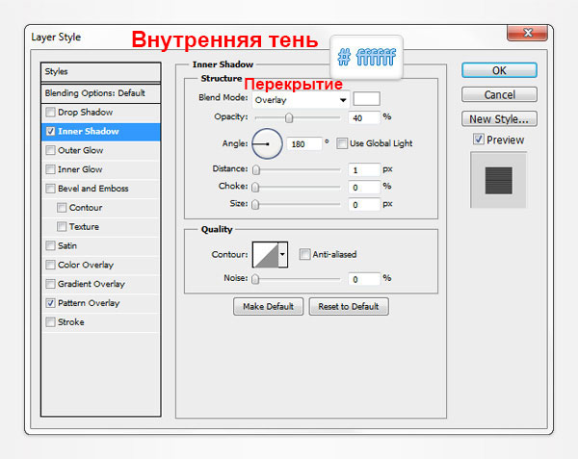Image resolution: width=578 pixels, height=459 pixels.
Task: Click the style preview thumbnail
Action: (498, 180)
